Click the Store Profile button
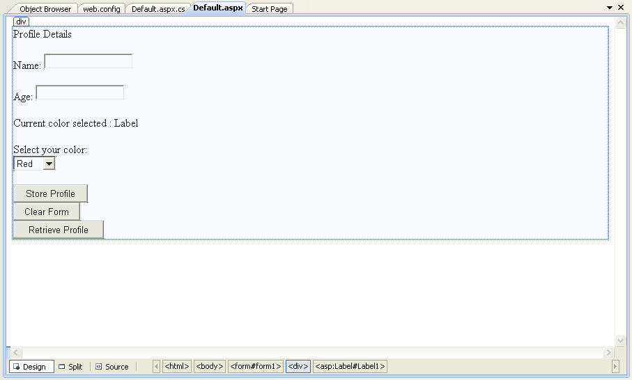632x380 pixels. [x=50, y=193]
